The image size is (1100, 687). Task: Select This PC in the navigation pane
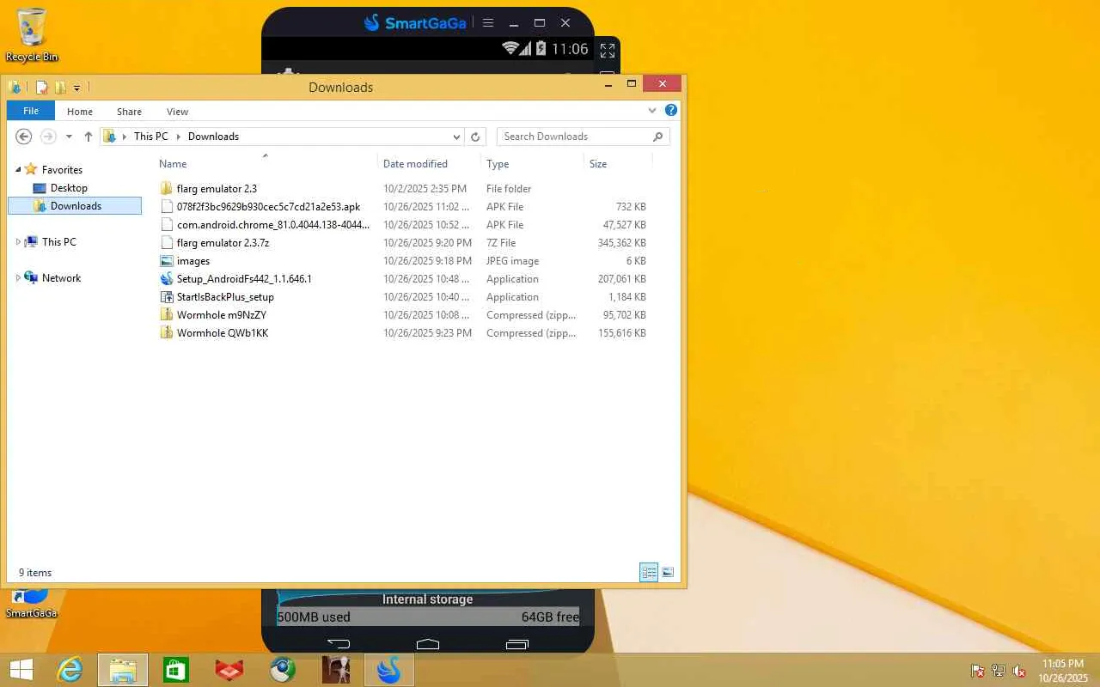(58, 242)
